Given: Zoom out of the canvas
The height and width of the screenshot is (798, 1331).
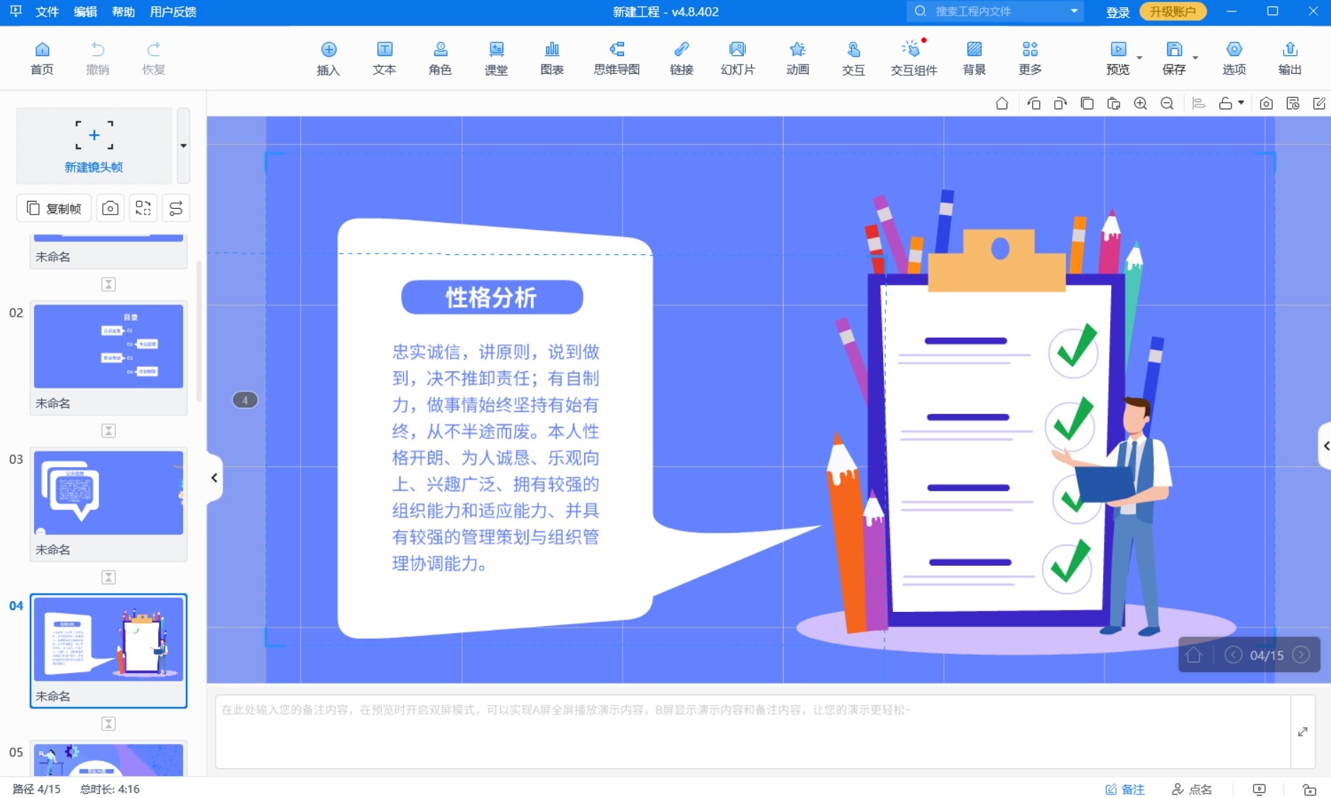Looking at the screenshot, I should pos(1167,104).
